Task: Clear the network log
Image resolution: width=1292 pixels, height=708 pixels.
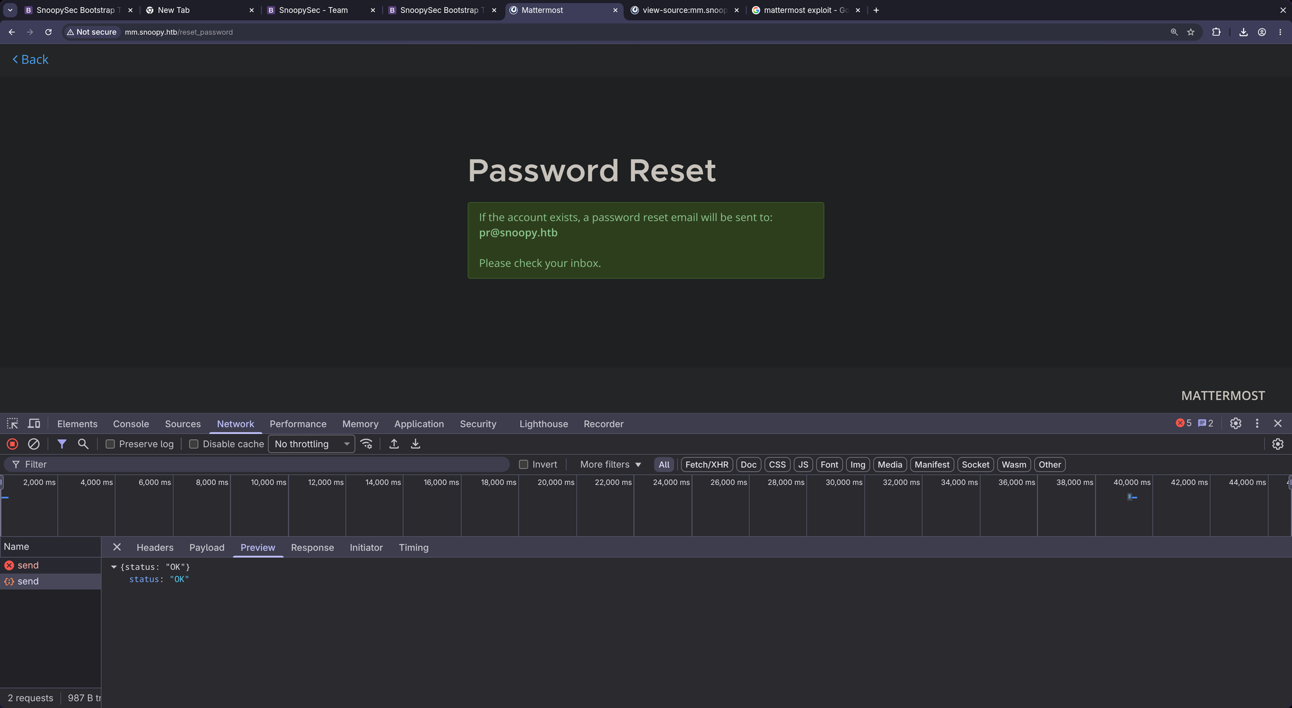Action: (34, 444)
